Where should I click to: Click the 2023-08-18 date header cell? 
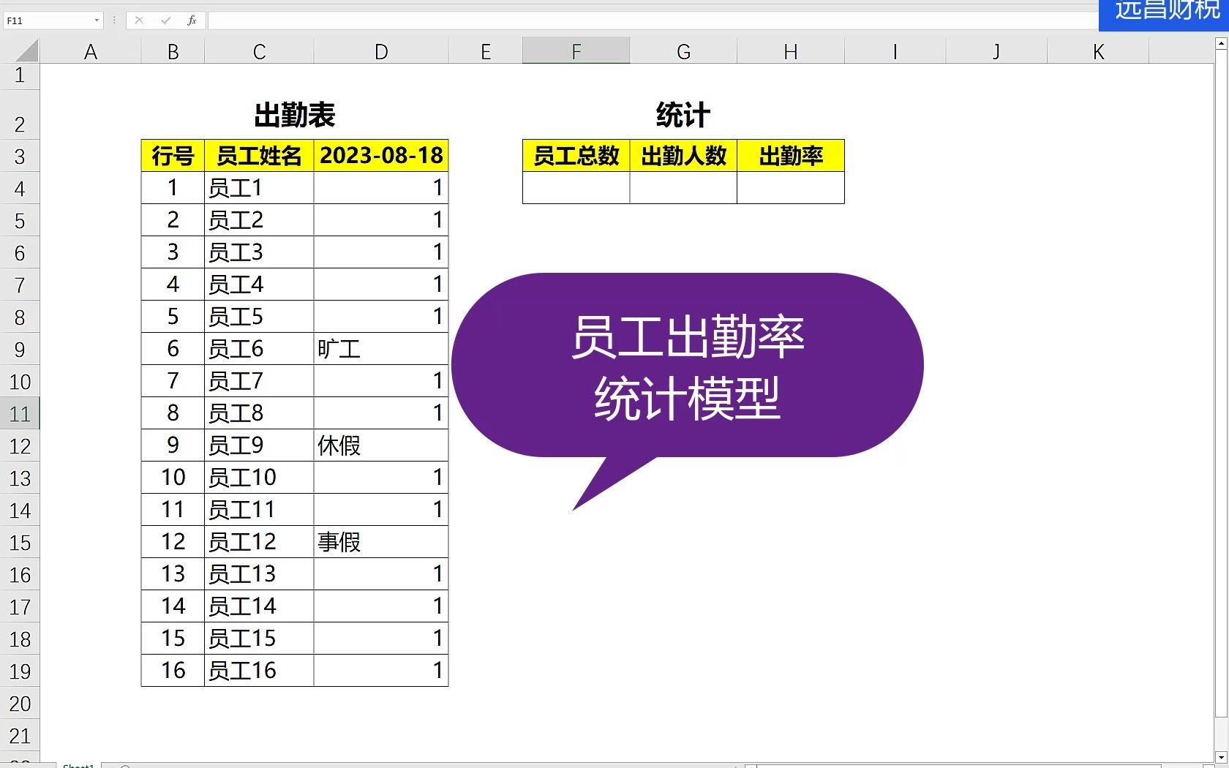tap(381, 156)
